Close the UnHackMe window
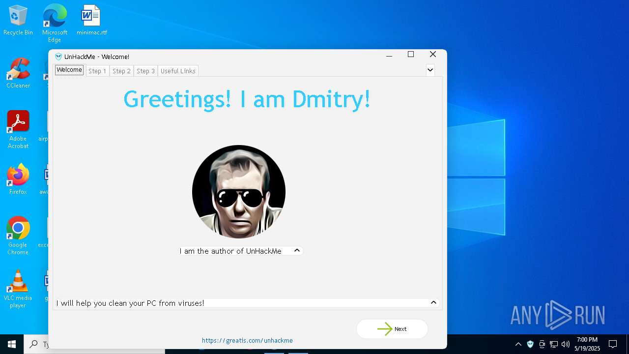Viewport: 629px width, 354px height. [x=433, y=55]
